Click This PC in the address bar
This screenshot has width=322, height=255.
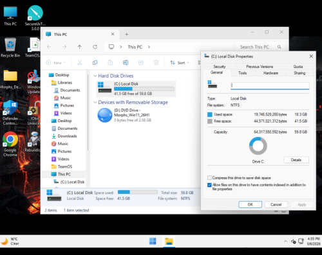pyautogui.click(x=135, y=47)
